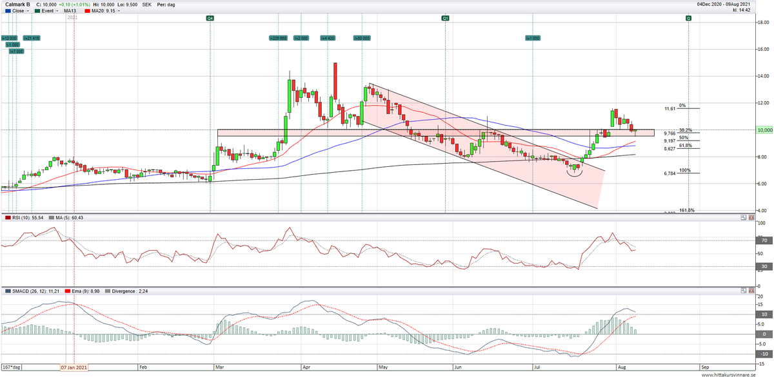The height and width of the screenshot is (377, 774).
Task: Click the Per: dag period setting
Action: [166, 4]
